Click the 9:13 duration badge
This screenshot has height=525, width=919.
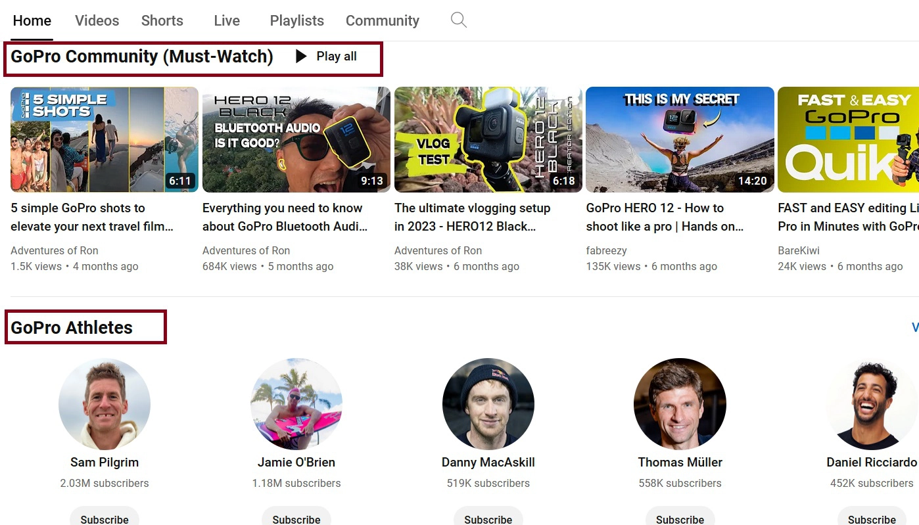click(x=372, y=181)
